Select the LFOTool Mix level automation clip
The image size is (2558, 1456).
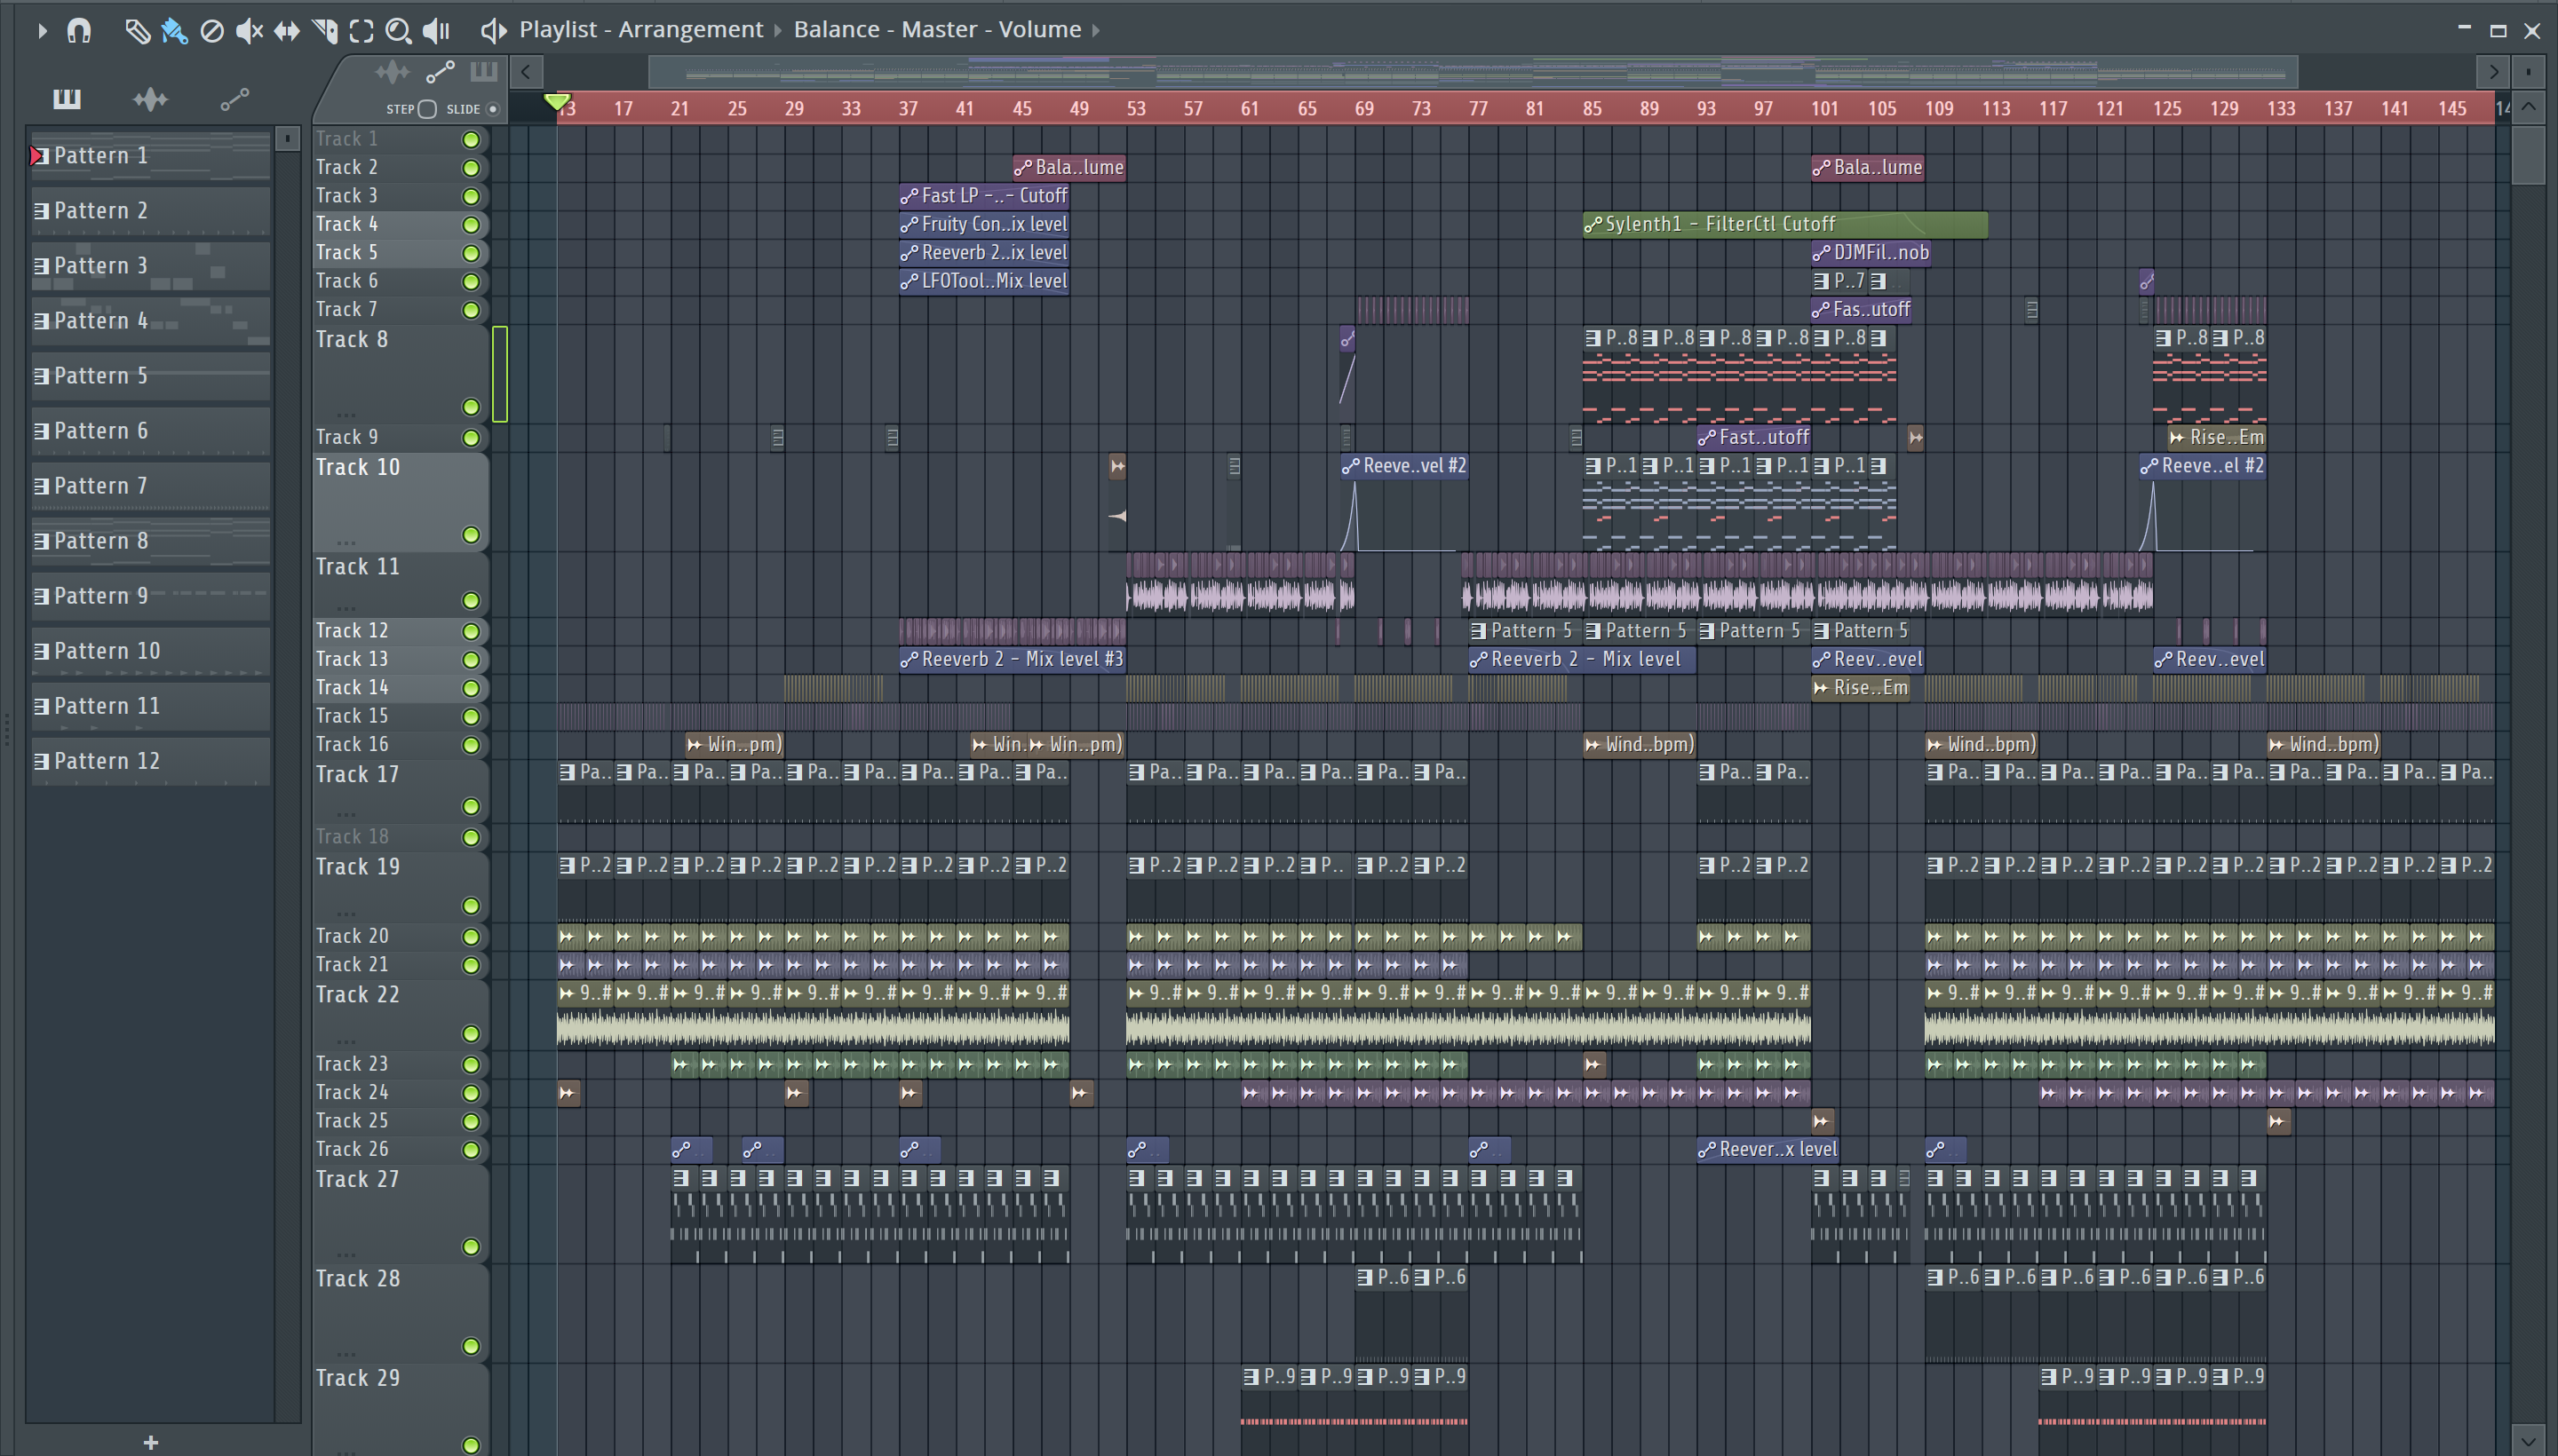tap(984, 281)
